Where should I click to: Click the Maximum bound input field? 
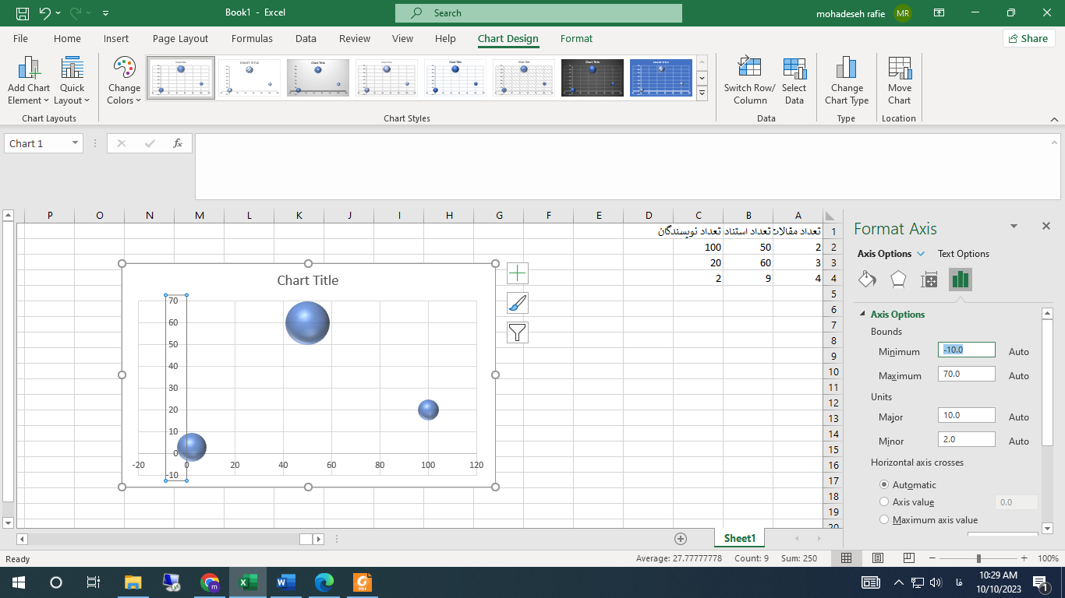967,374
